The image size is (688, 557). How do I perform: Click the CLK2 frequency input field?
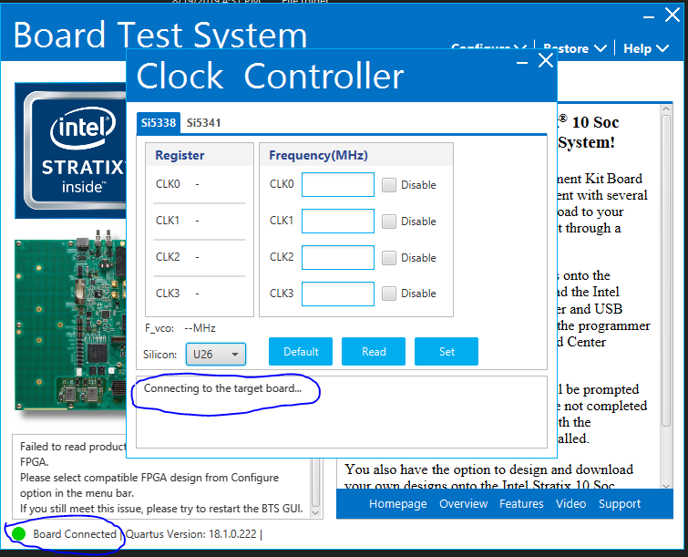338,257
